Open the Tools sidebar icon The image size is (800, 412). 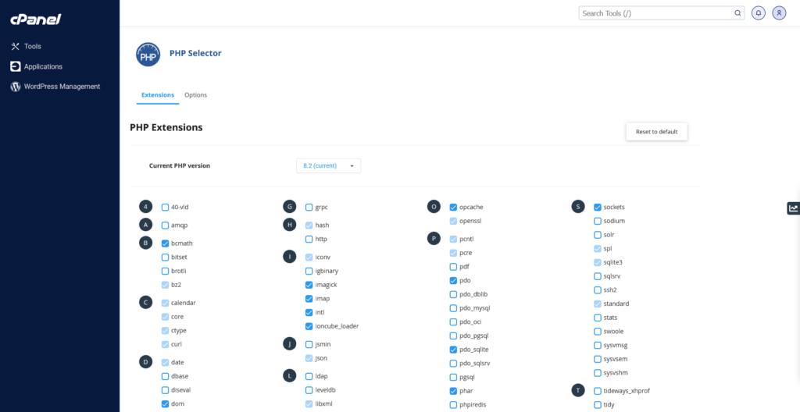point(15,46)
